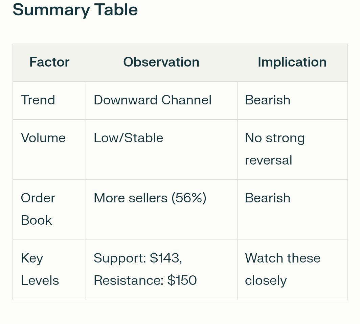Select the Factor column header
Screen dimensions: 360x324
click(x=49, y=62)
